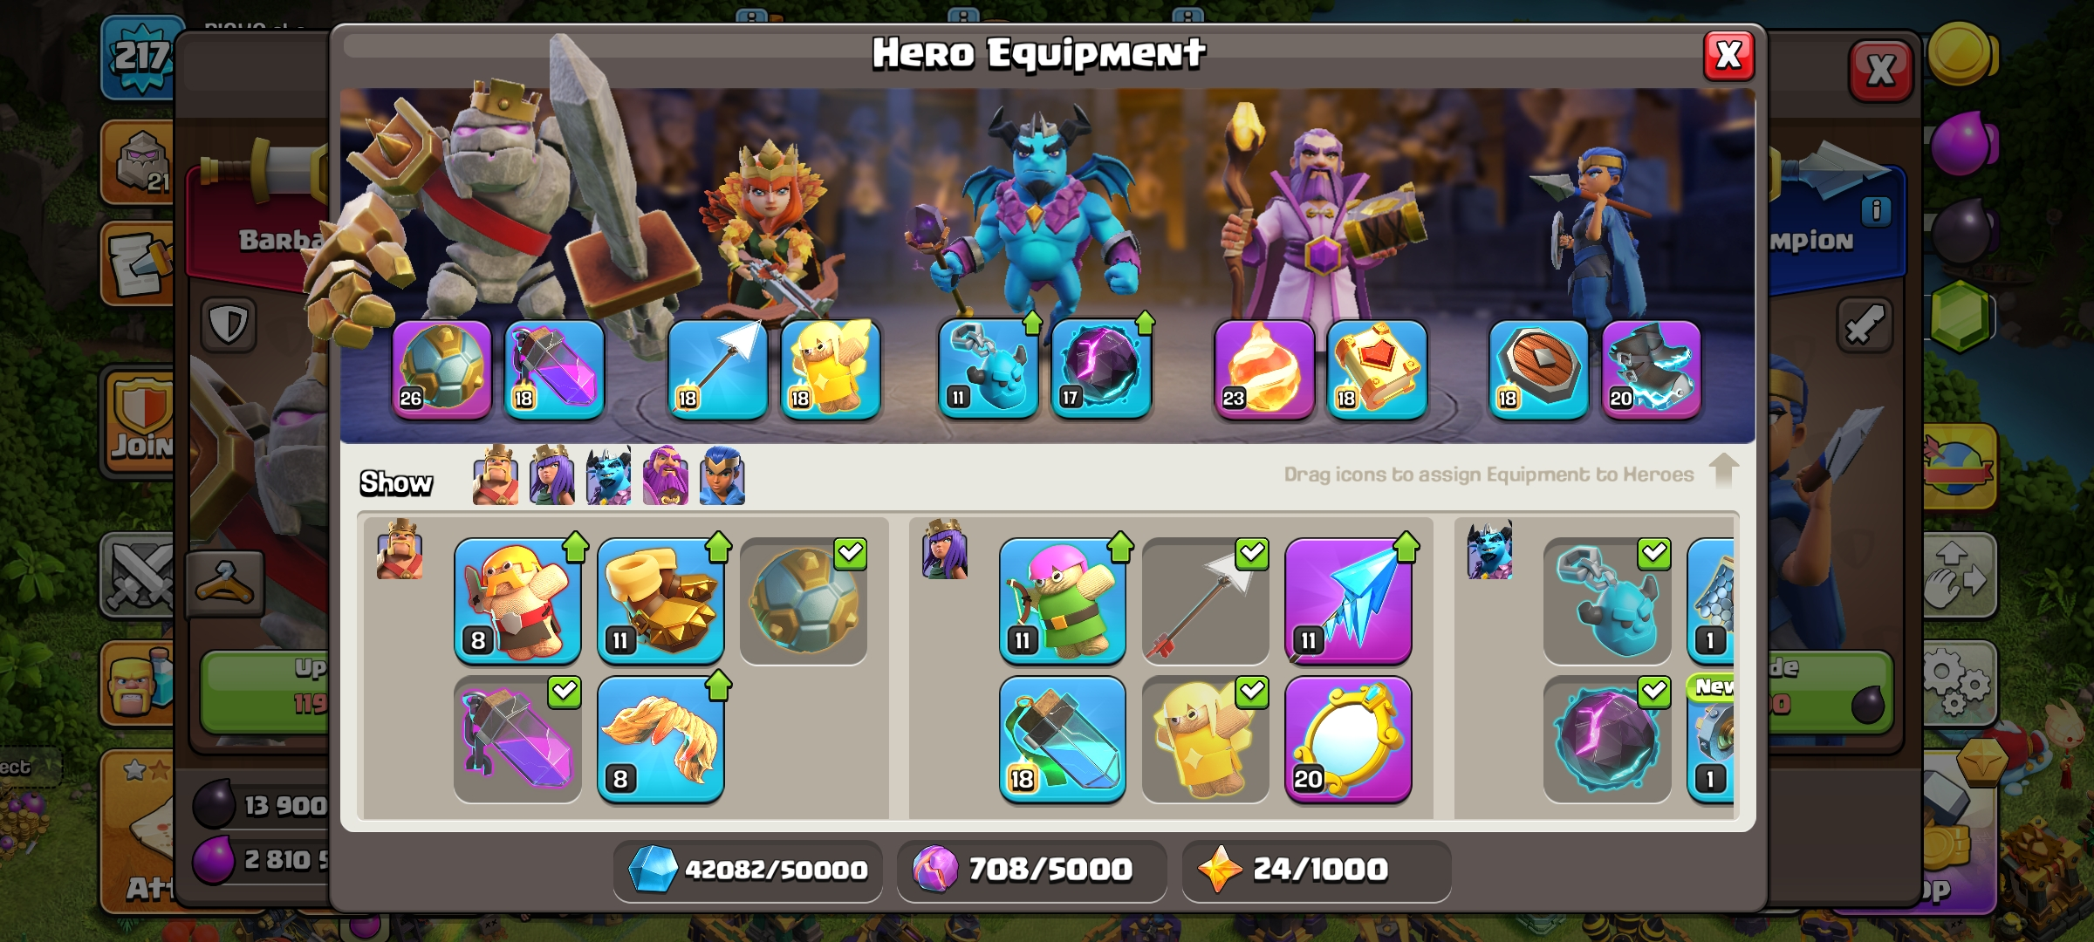The height and width of the screenshot is (942, 2094).
Task: Filter equipment by Grand Warden
Action: point(666,476)
